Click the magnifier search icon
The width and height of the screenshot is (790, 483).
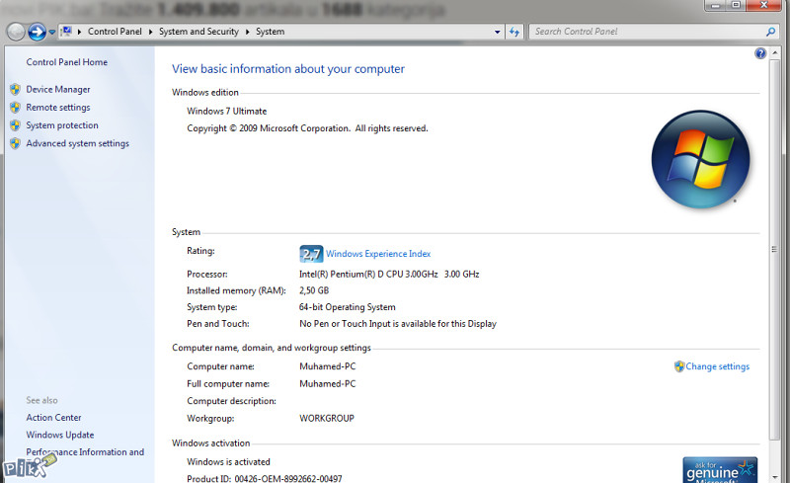click(x=770, y=32)
